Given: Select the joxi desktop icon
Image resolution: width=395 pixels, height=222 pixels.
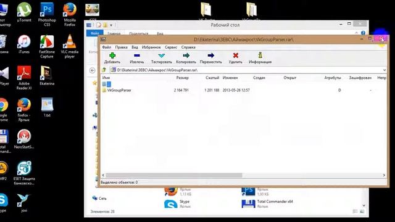Looking at the screenshot, I should coord(24,203).
